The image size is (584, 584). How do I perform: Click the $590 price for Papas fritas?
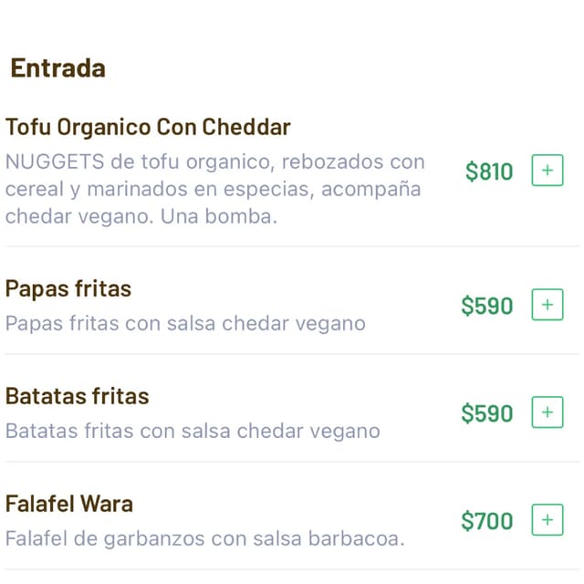(487, 306)
